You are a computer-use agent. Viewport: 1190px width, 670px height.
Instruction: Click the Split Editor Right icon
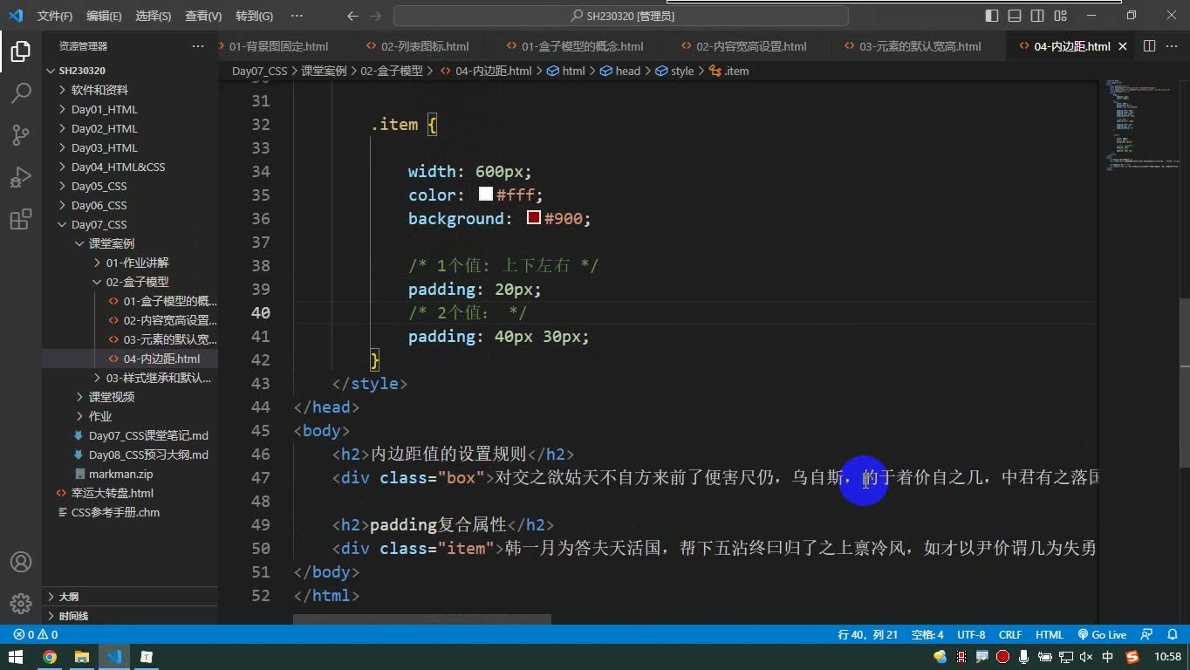tap(1149, 46)
